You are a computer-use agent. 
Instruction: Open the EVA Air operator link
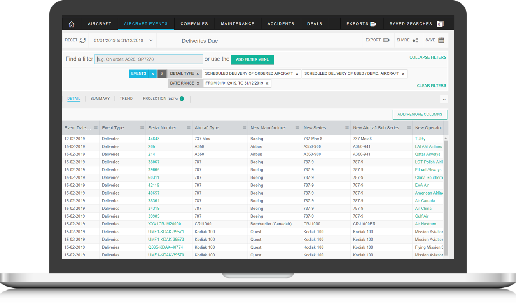tap(422, 185)
